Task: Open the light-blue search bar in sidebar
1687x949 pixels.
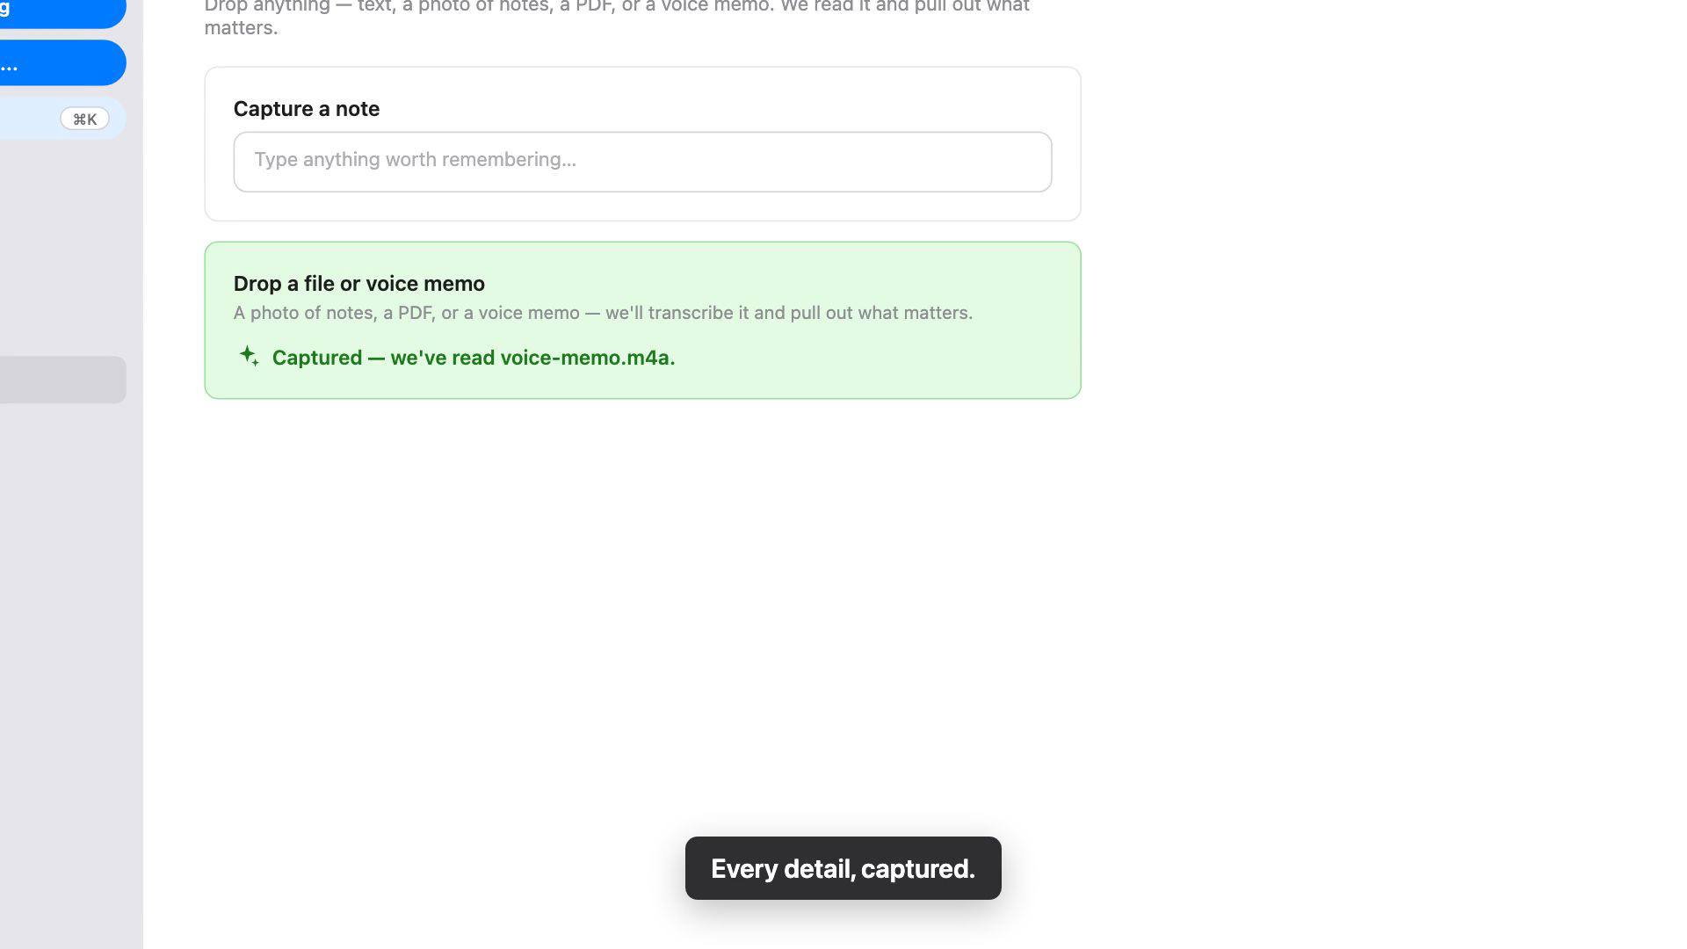Action: click(x=62, y=119)
